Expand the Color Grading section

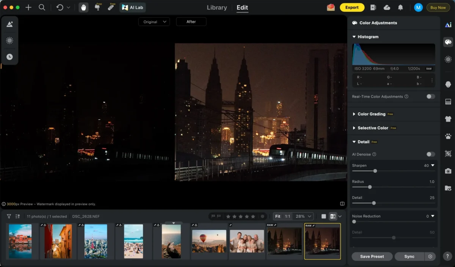371,114
